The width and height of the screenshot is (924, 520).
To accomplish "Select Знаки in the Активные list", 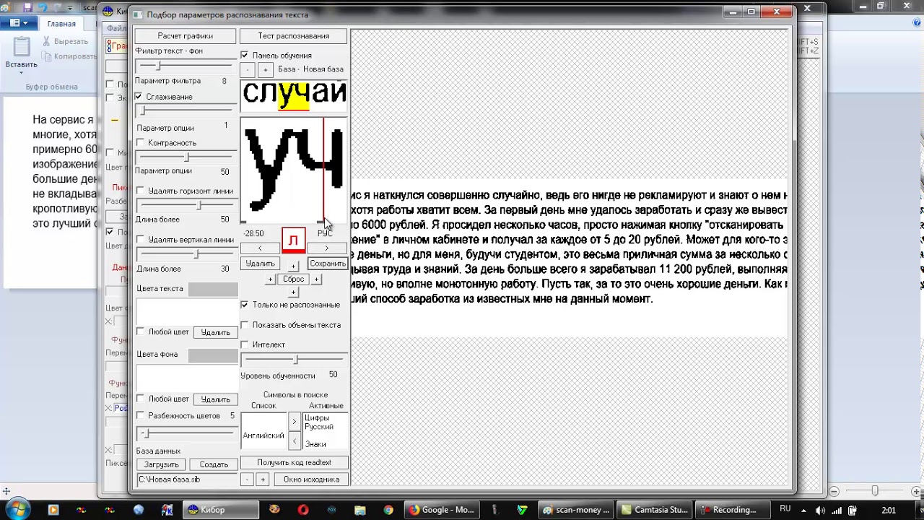I will tap(315, 444).
